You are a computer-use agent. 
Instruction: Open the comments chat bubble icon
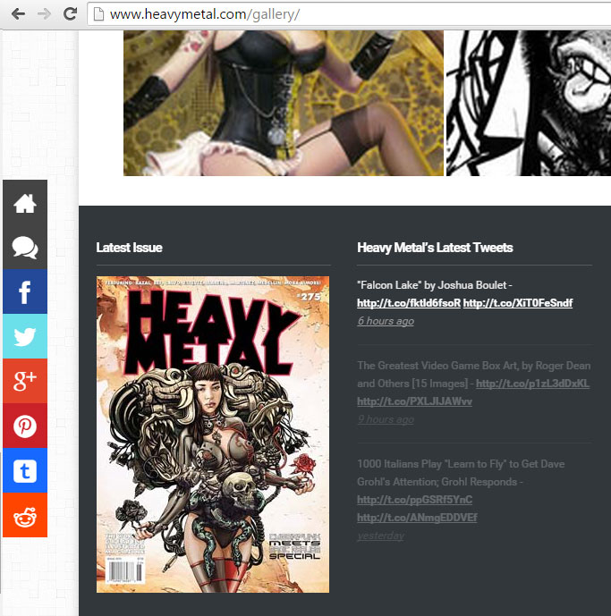pos(25,247)
